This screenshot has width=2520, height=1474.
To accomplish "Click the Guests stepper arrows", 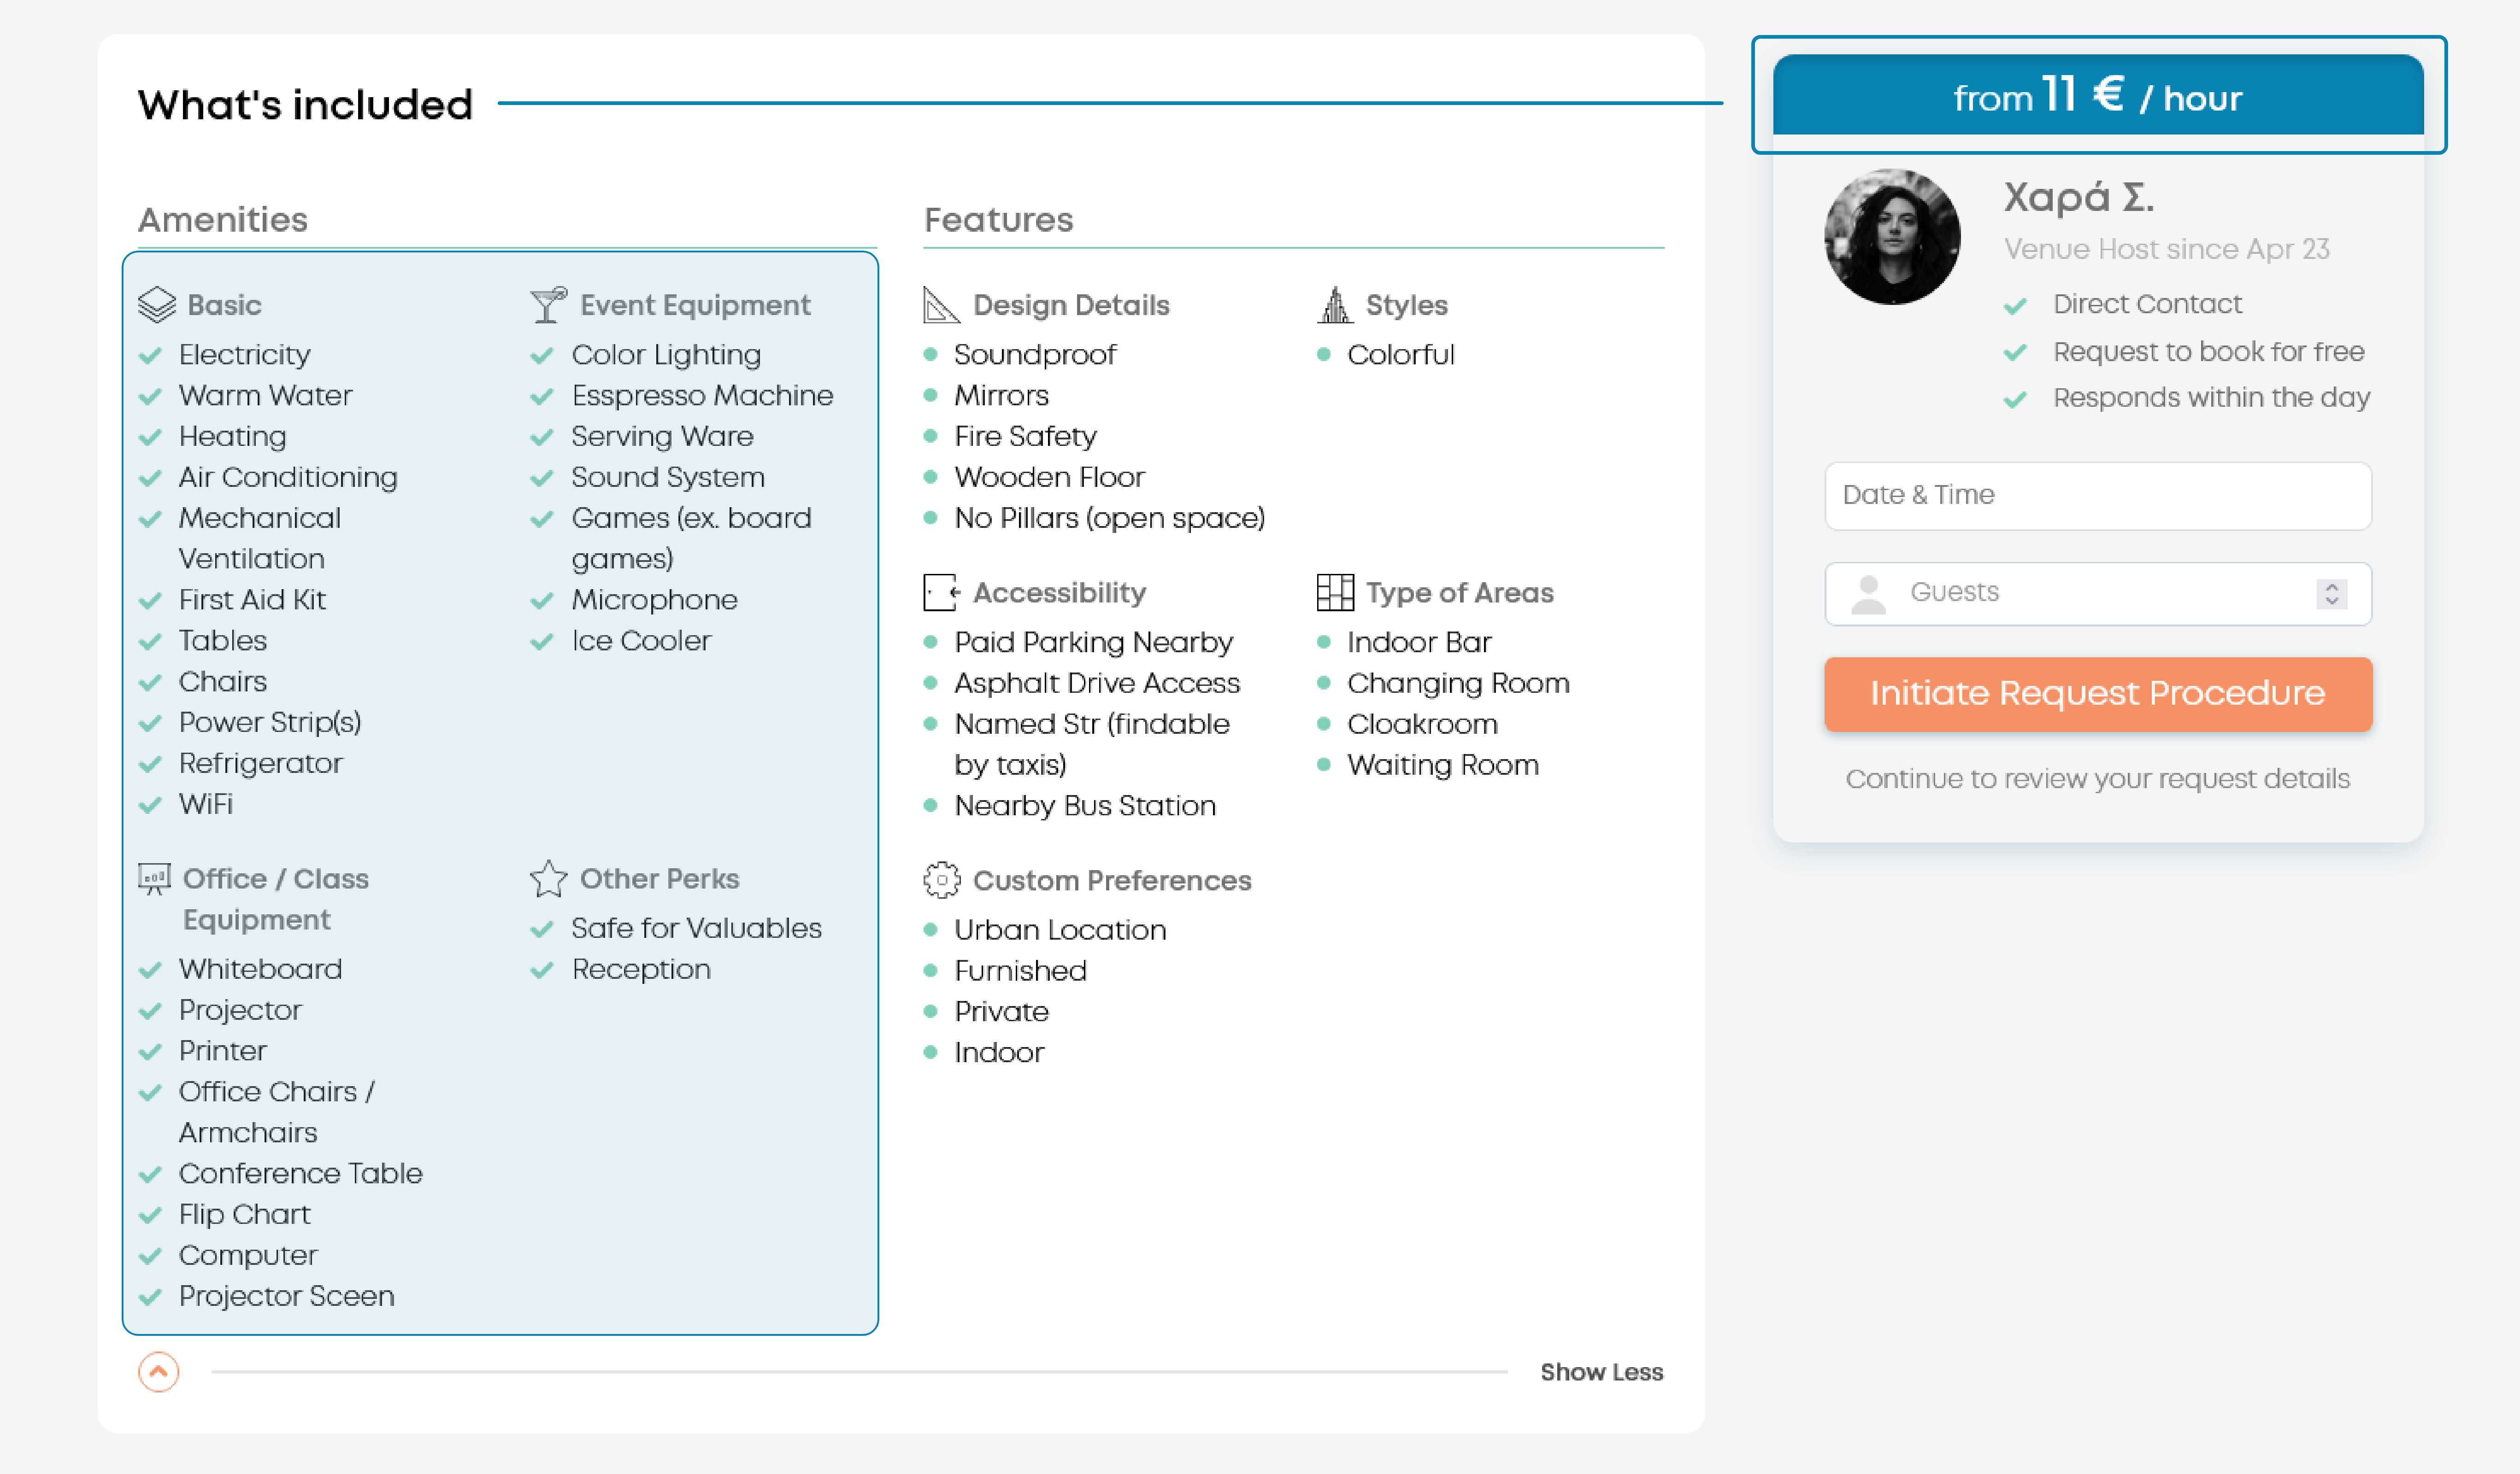I will point(2331,594).
